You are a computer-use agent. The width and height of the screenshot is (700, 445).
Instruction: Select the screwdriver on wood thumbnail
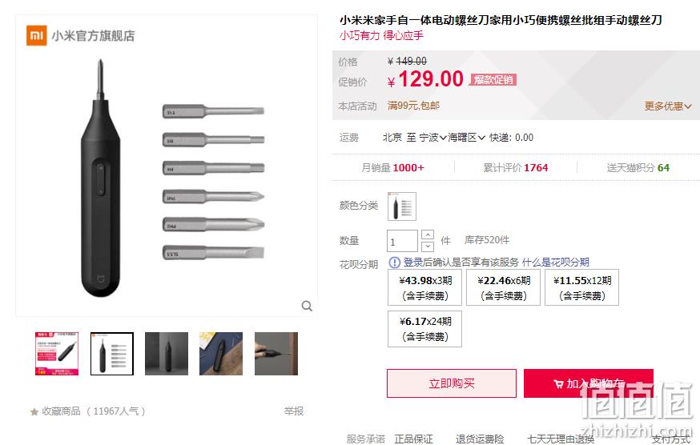coord(221,354)
